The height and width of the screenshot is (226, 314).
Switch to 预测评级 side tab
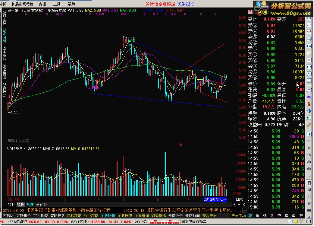pyautogui.click(x=5, y=90)
